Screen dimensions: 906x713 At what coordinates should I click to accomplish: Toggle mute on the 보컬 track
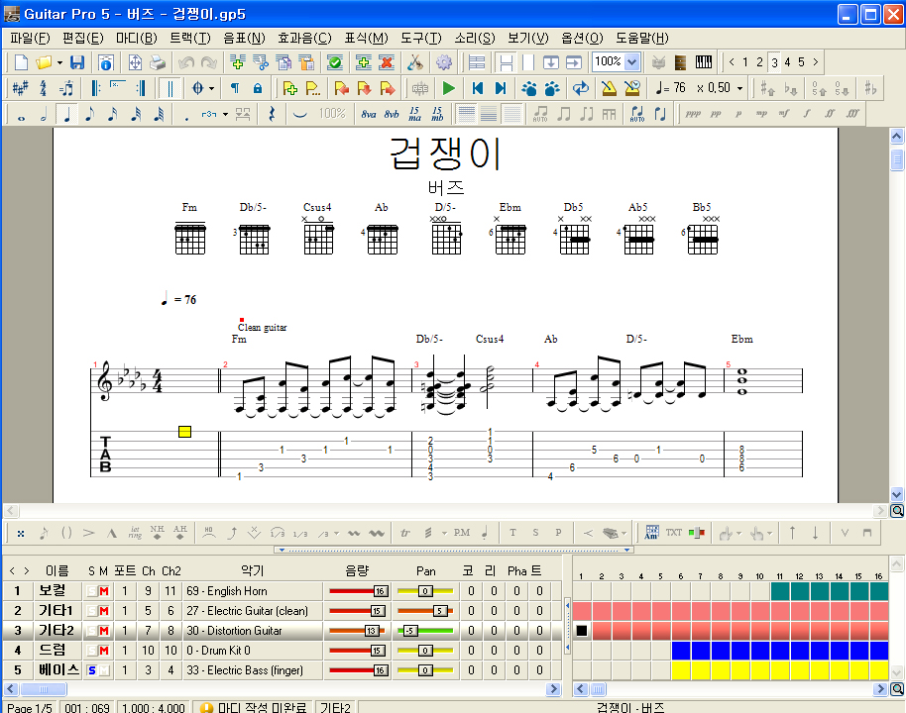click(104, 591)
